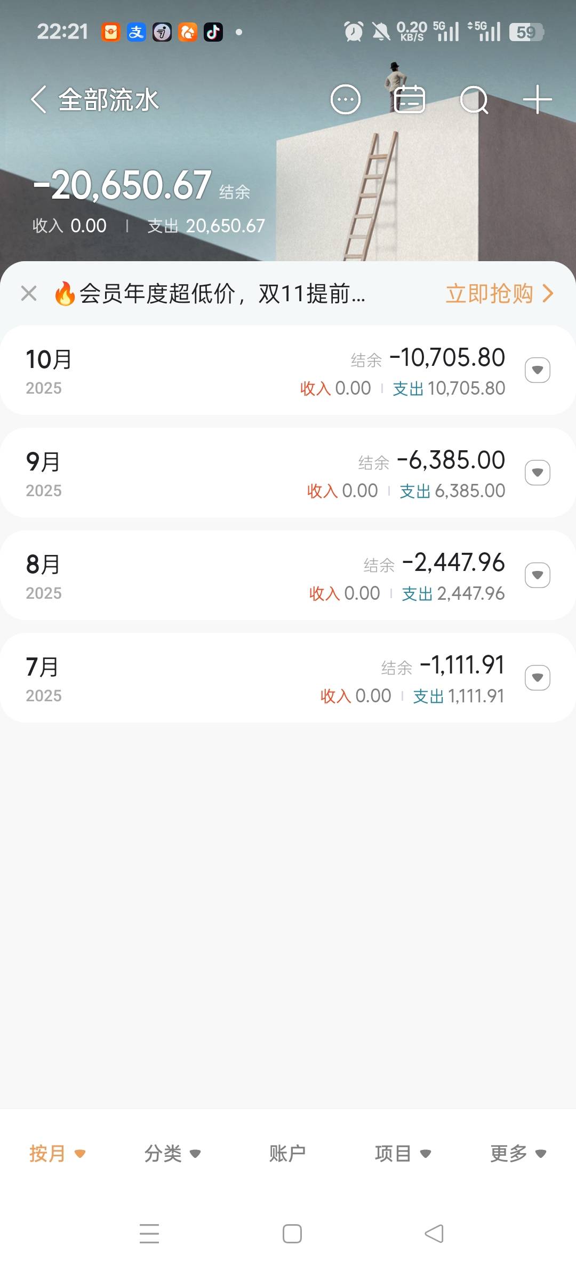Open the 按月 grouping dropdown
The height and width of the screenshot is (1269, 576).
57,1154
